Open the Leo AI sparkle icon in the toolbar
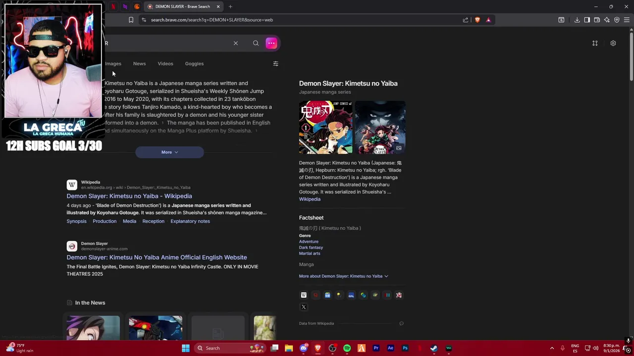 click(607, 20)
